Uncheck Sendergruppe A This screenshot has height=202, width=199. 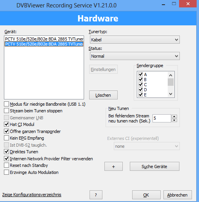(141, 74)
